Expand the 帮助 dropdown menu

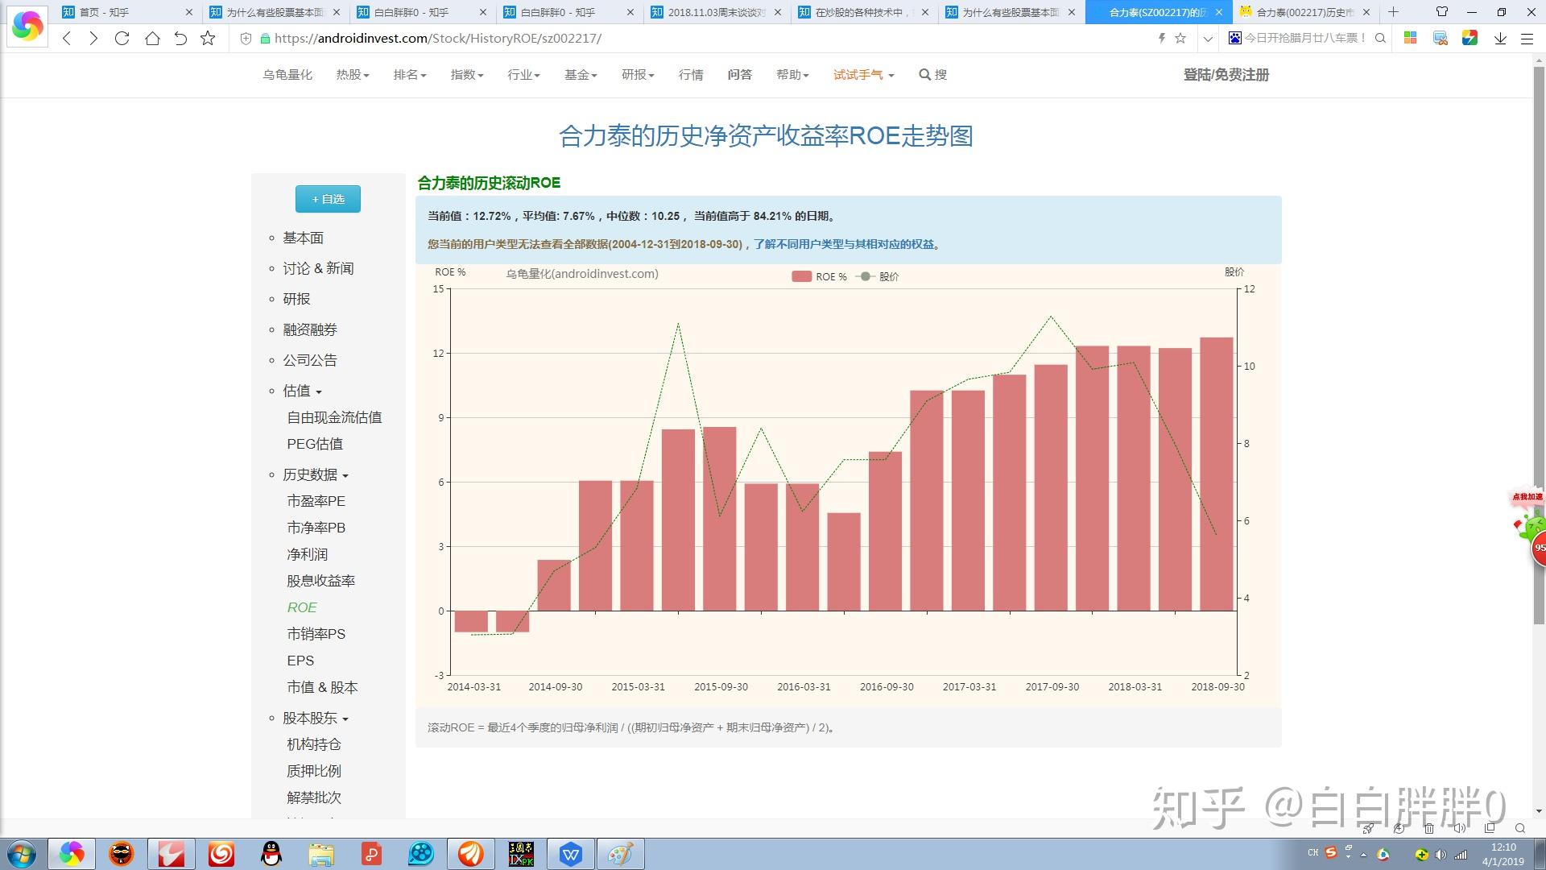click(792, 75)
